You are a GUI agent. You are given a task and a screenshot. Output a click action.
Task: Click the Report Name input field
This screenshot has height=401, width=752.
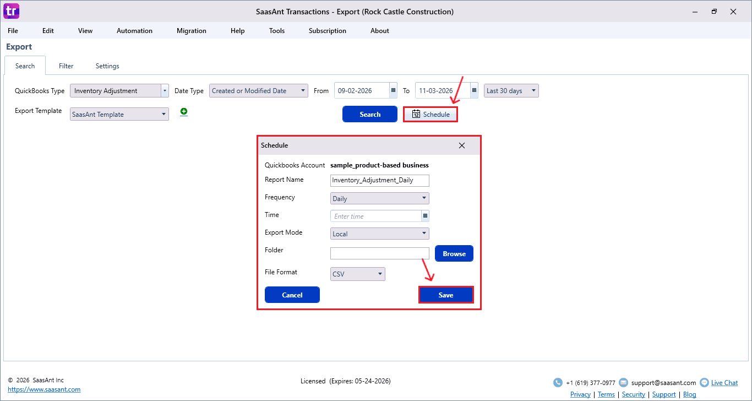(380, 180)
